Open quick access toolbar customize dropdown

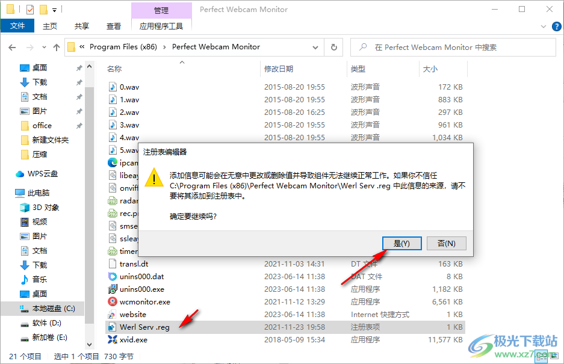(54, 10)
